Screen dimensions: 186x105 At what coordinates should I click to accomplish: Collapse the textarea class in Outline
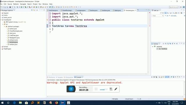tap(153, 46)
